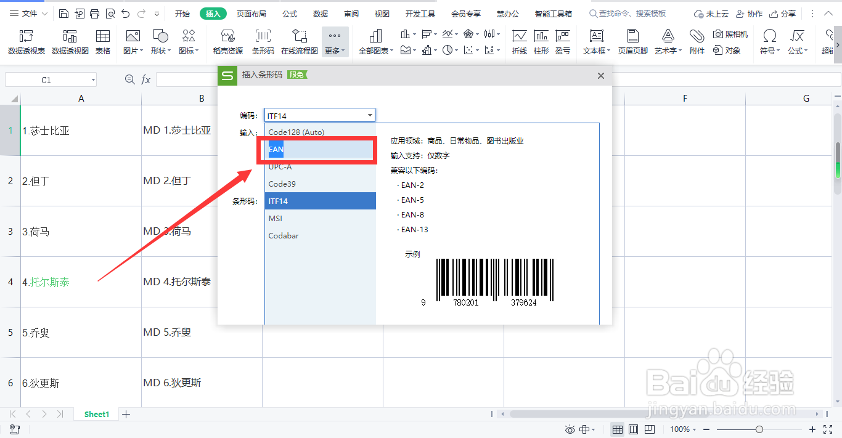
Task: Click the eye protection mode icon
Action: pyautogui.click(x=570, y=429)
